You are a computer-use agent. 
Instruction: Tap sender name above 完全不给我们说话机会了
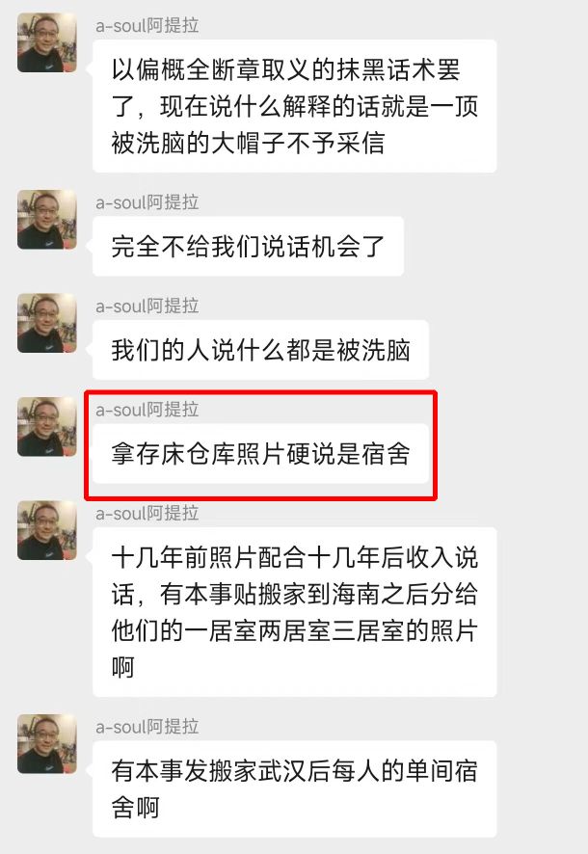[x=147, y=202]
